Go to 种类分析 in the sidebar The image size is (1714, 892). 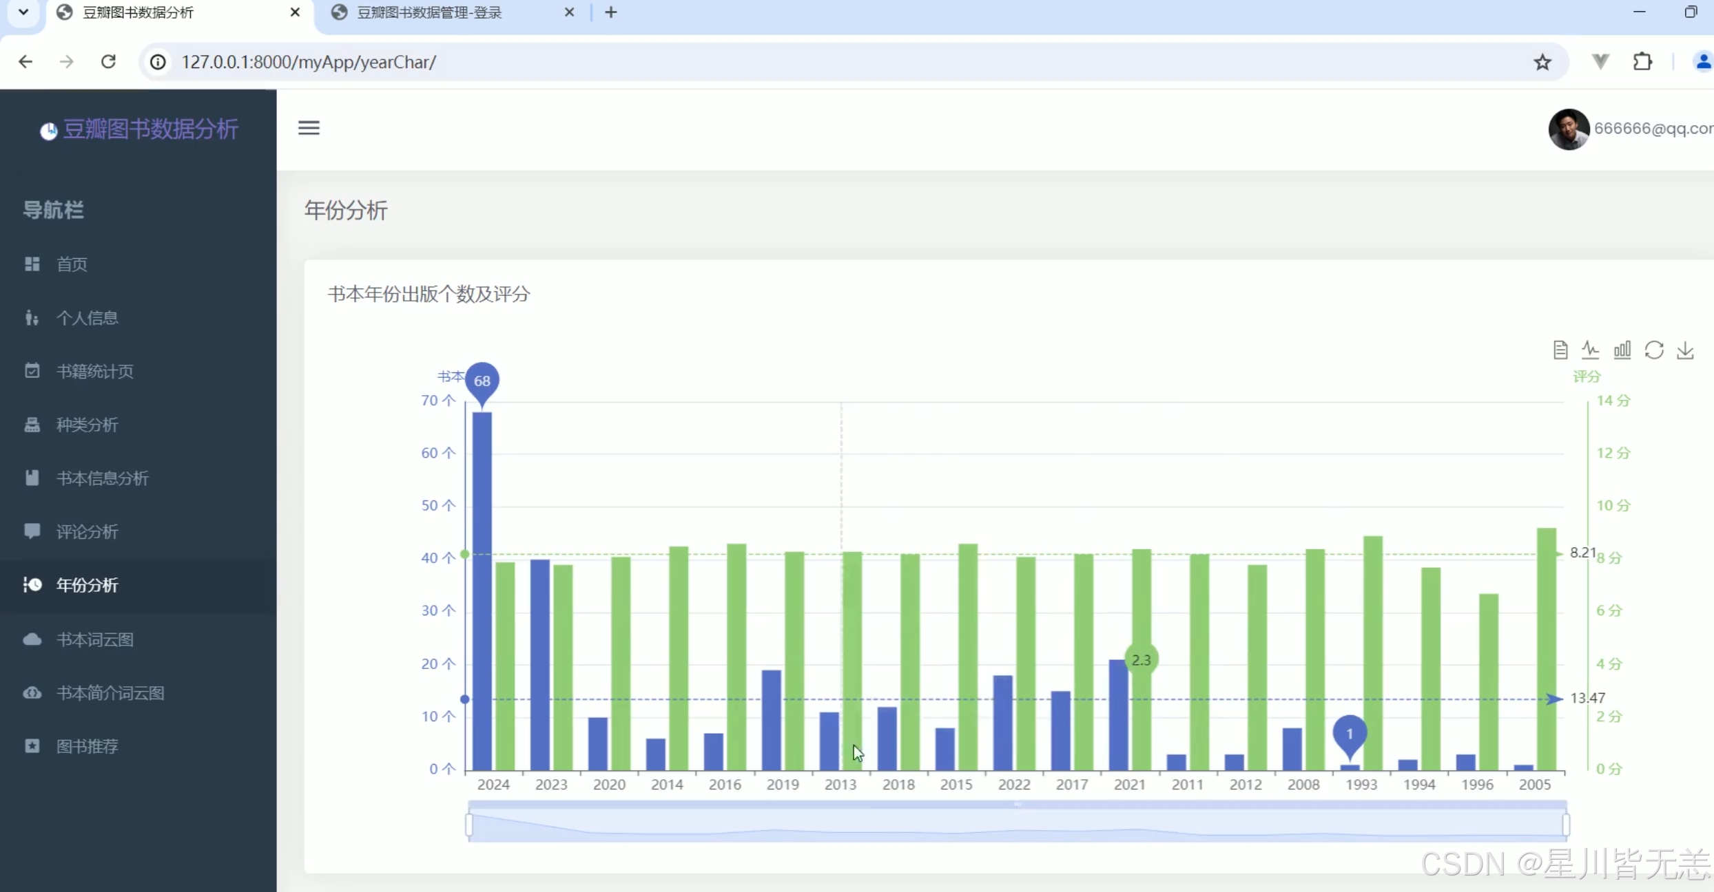click(x=87, y=425)
